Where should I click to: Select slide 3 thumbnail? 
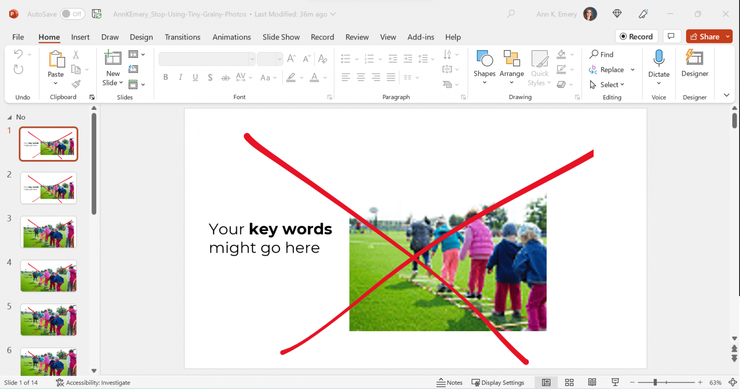tap(48, 232)
